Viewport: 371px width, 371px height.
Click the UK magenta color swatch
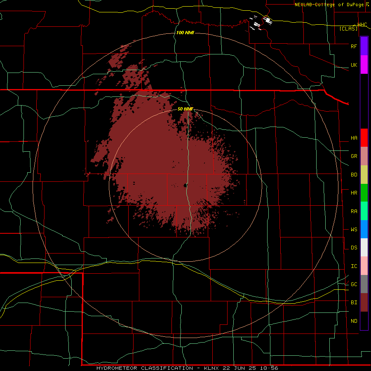coord(364,65)
